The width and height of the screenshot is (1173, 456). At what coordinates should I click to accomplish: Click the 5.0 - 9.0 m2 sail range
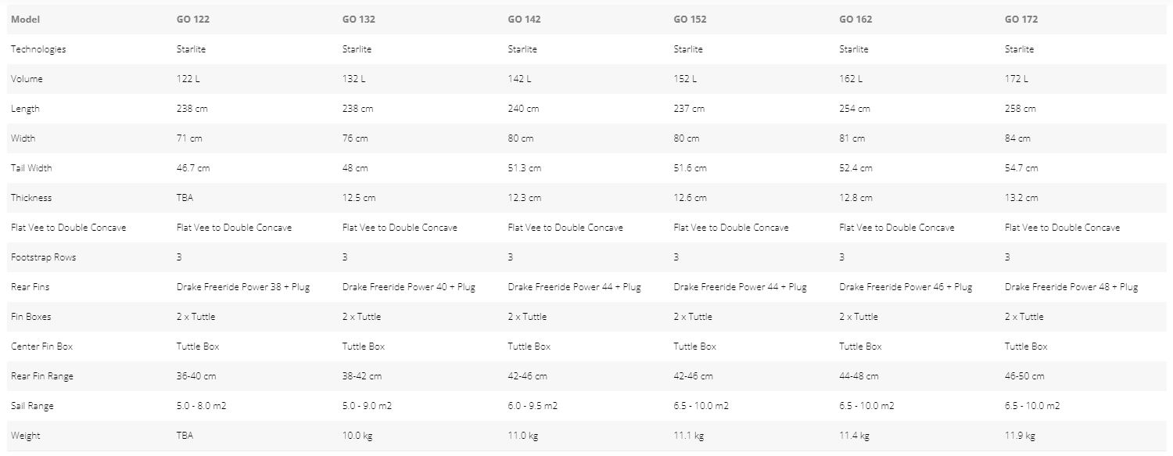tap(367, 406)
